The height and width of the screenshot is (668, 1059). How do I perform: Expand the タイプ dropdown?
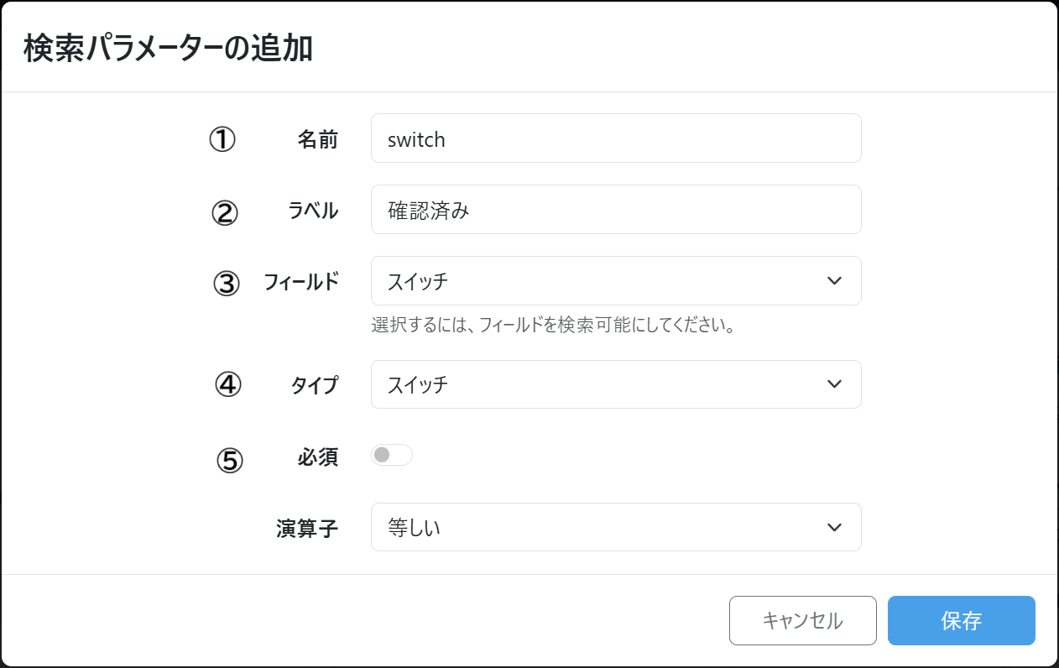(615, 384)
